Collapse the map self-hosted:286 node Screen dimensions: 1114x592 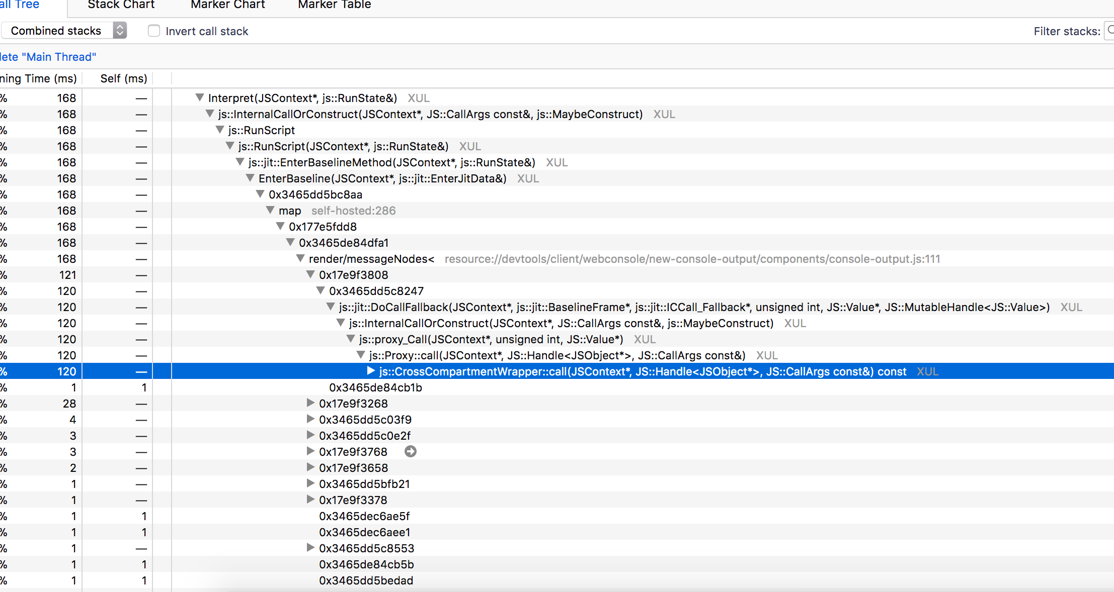tap(270, 211)
